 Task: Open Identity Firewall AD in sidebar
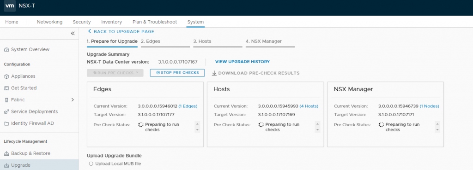(33, 123)
